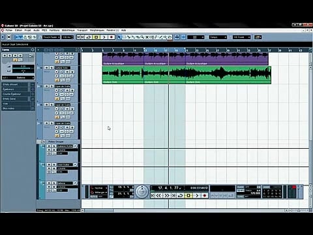Click Stop in transport panel

[188, 196]
